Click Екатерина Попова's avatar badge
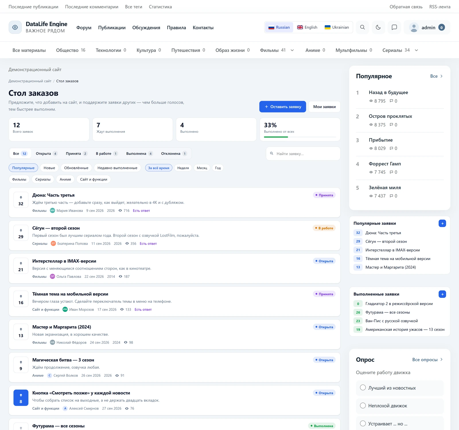 [x=53, y=243]
